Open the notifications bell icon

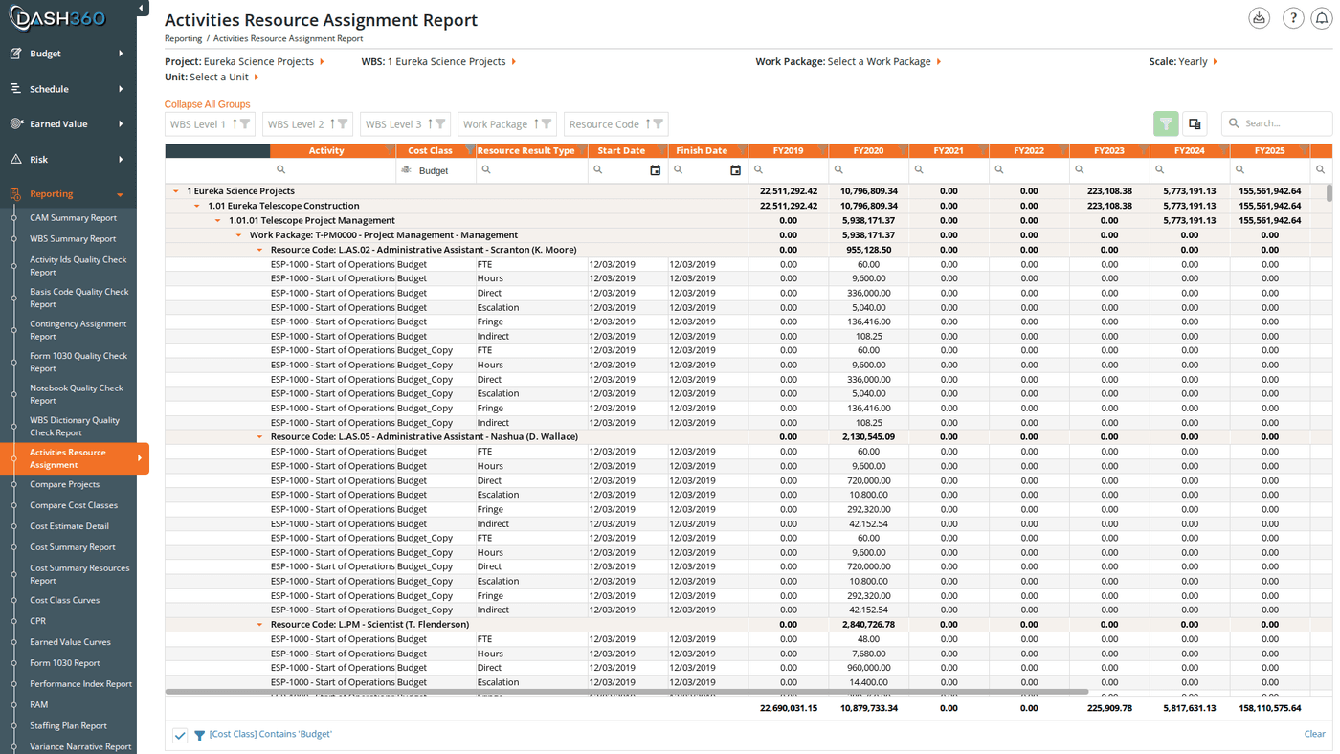tap(1322, 18)
